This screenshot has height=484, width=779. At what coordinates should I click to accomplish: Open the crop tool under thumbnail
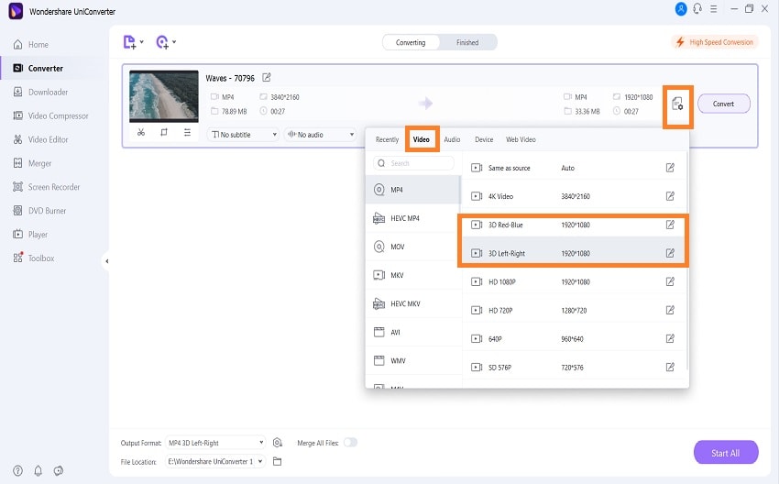pos(164,132)
